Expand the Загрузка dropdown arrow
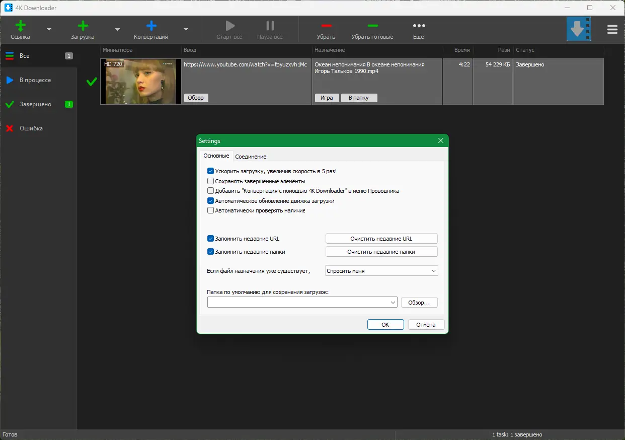 click(117, 29)
